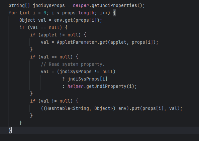Click the Read system property comment
Screen dimensions: 199x141
[x=73, y=64]
